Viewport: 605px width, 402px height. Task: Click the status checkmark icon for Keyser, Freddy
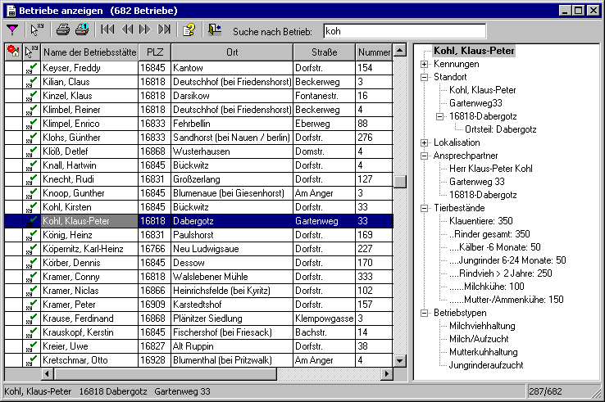(x=32, y=68)
